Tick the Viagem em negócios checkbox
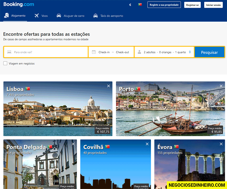 click(5, 63)
